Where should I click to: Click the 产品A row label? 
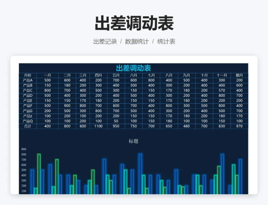point(28,80)
